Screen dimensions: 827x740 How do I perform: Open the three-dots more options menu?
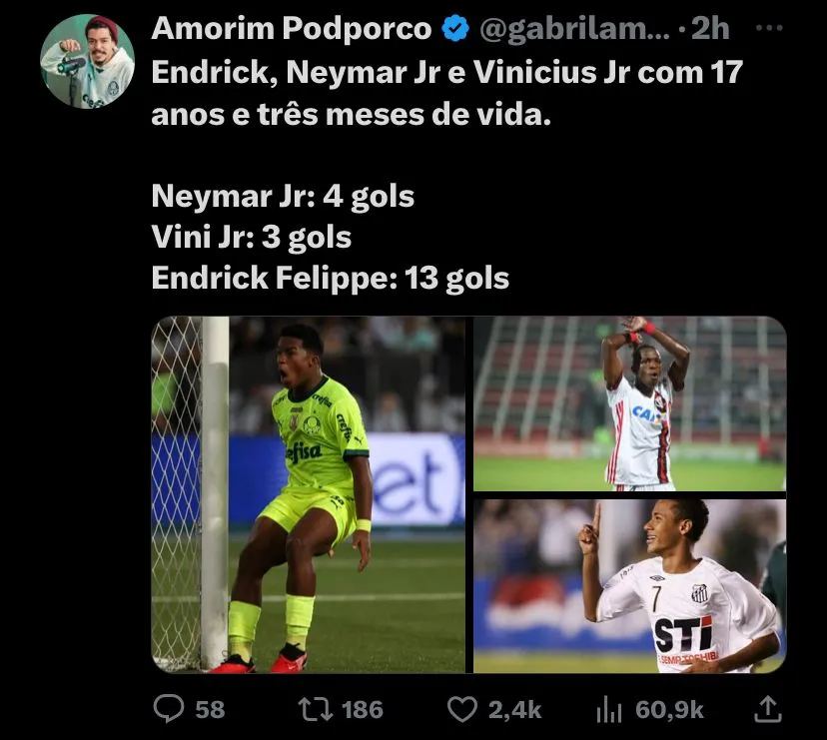(x=769, y=28)
